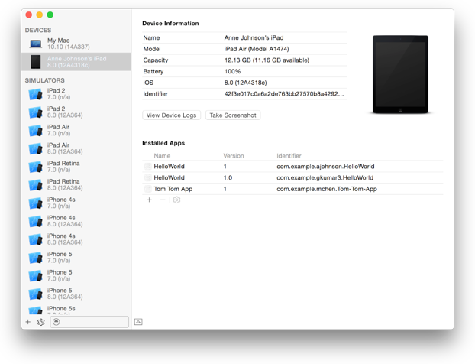Select iPad 2 7.0 (n/a) simulator
The image size is (475, 364).
(76, 94)
